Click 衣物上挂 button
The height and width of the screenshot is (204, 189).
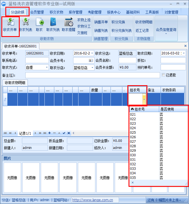(84, 20)
